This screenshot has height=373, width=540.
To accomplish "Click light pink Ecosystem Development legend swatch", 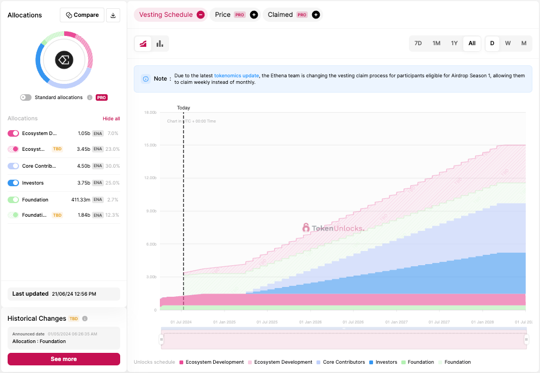I will (250, 362).
